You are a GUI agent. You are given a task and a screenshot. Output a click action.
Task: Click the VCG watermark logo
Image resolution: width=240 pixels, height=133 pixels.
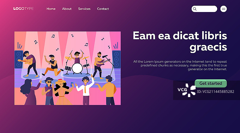[x=187, y=90]
